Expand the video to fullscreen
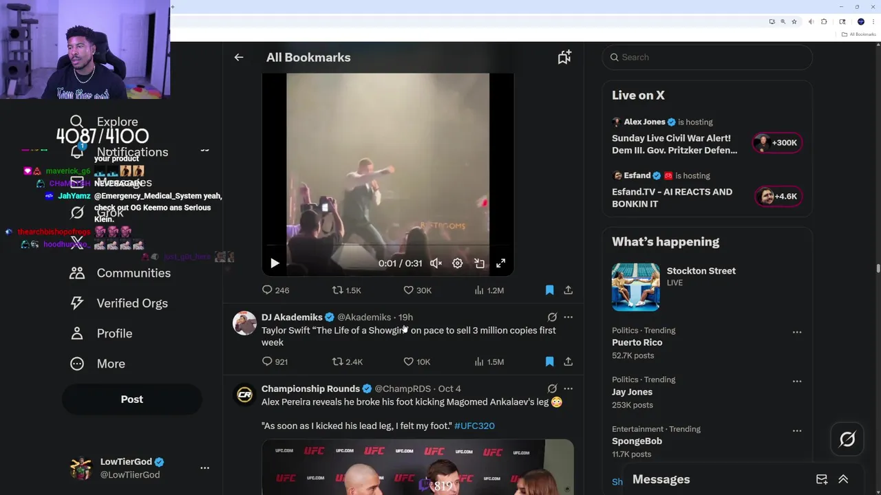This screenshot has width=881, height=495. click(501, 263)
